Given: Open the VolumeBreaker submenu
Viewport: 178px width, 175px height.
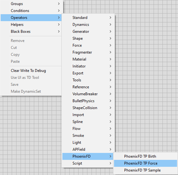Looking at the screenshot, I should (x=88, y=94).
